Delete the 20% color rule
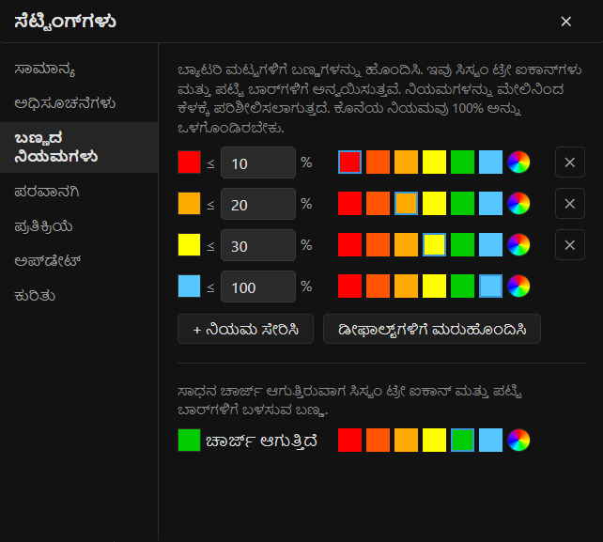 [x=570, y=204]
